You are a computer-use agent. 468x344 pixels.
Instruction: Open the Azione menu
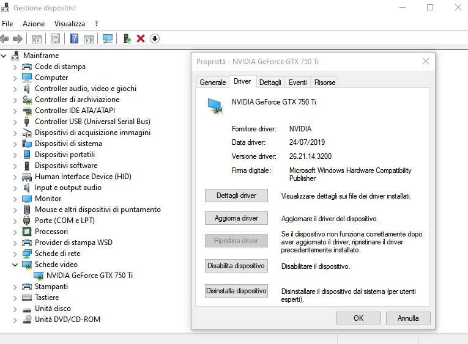click(34, 24)
